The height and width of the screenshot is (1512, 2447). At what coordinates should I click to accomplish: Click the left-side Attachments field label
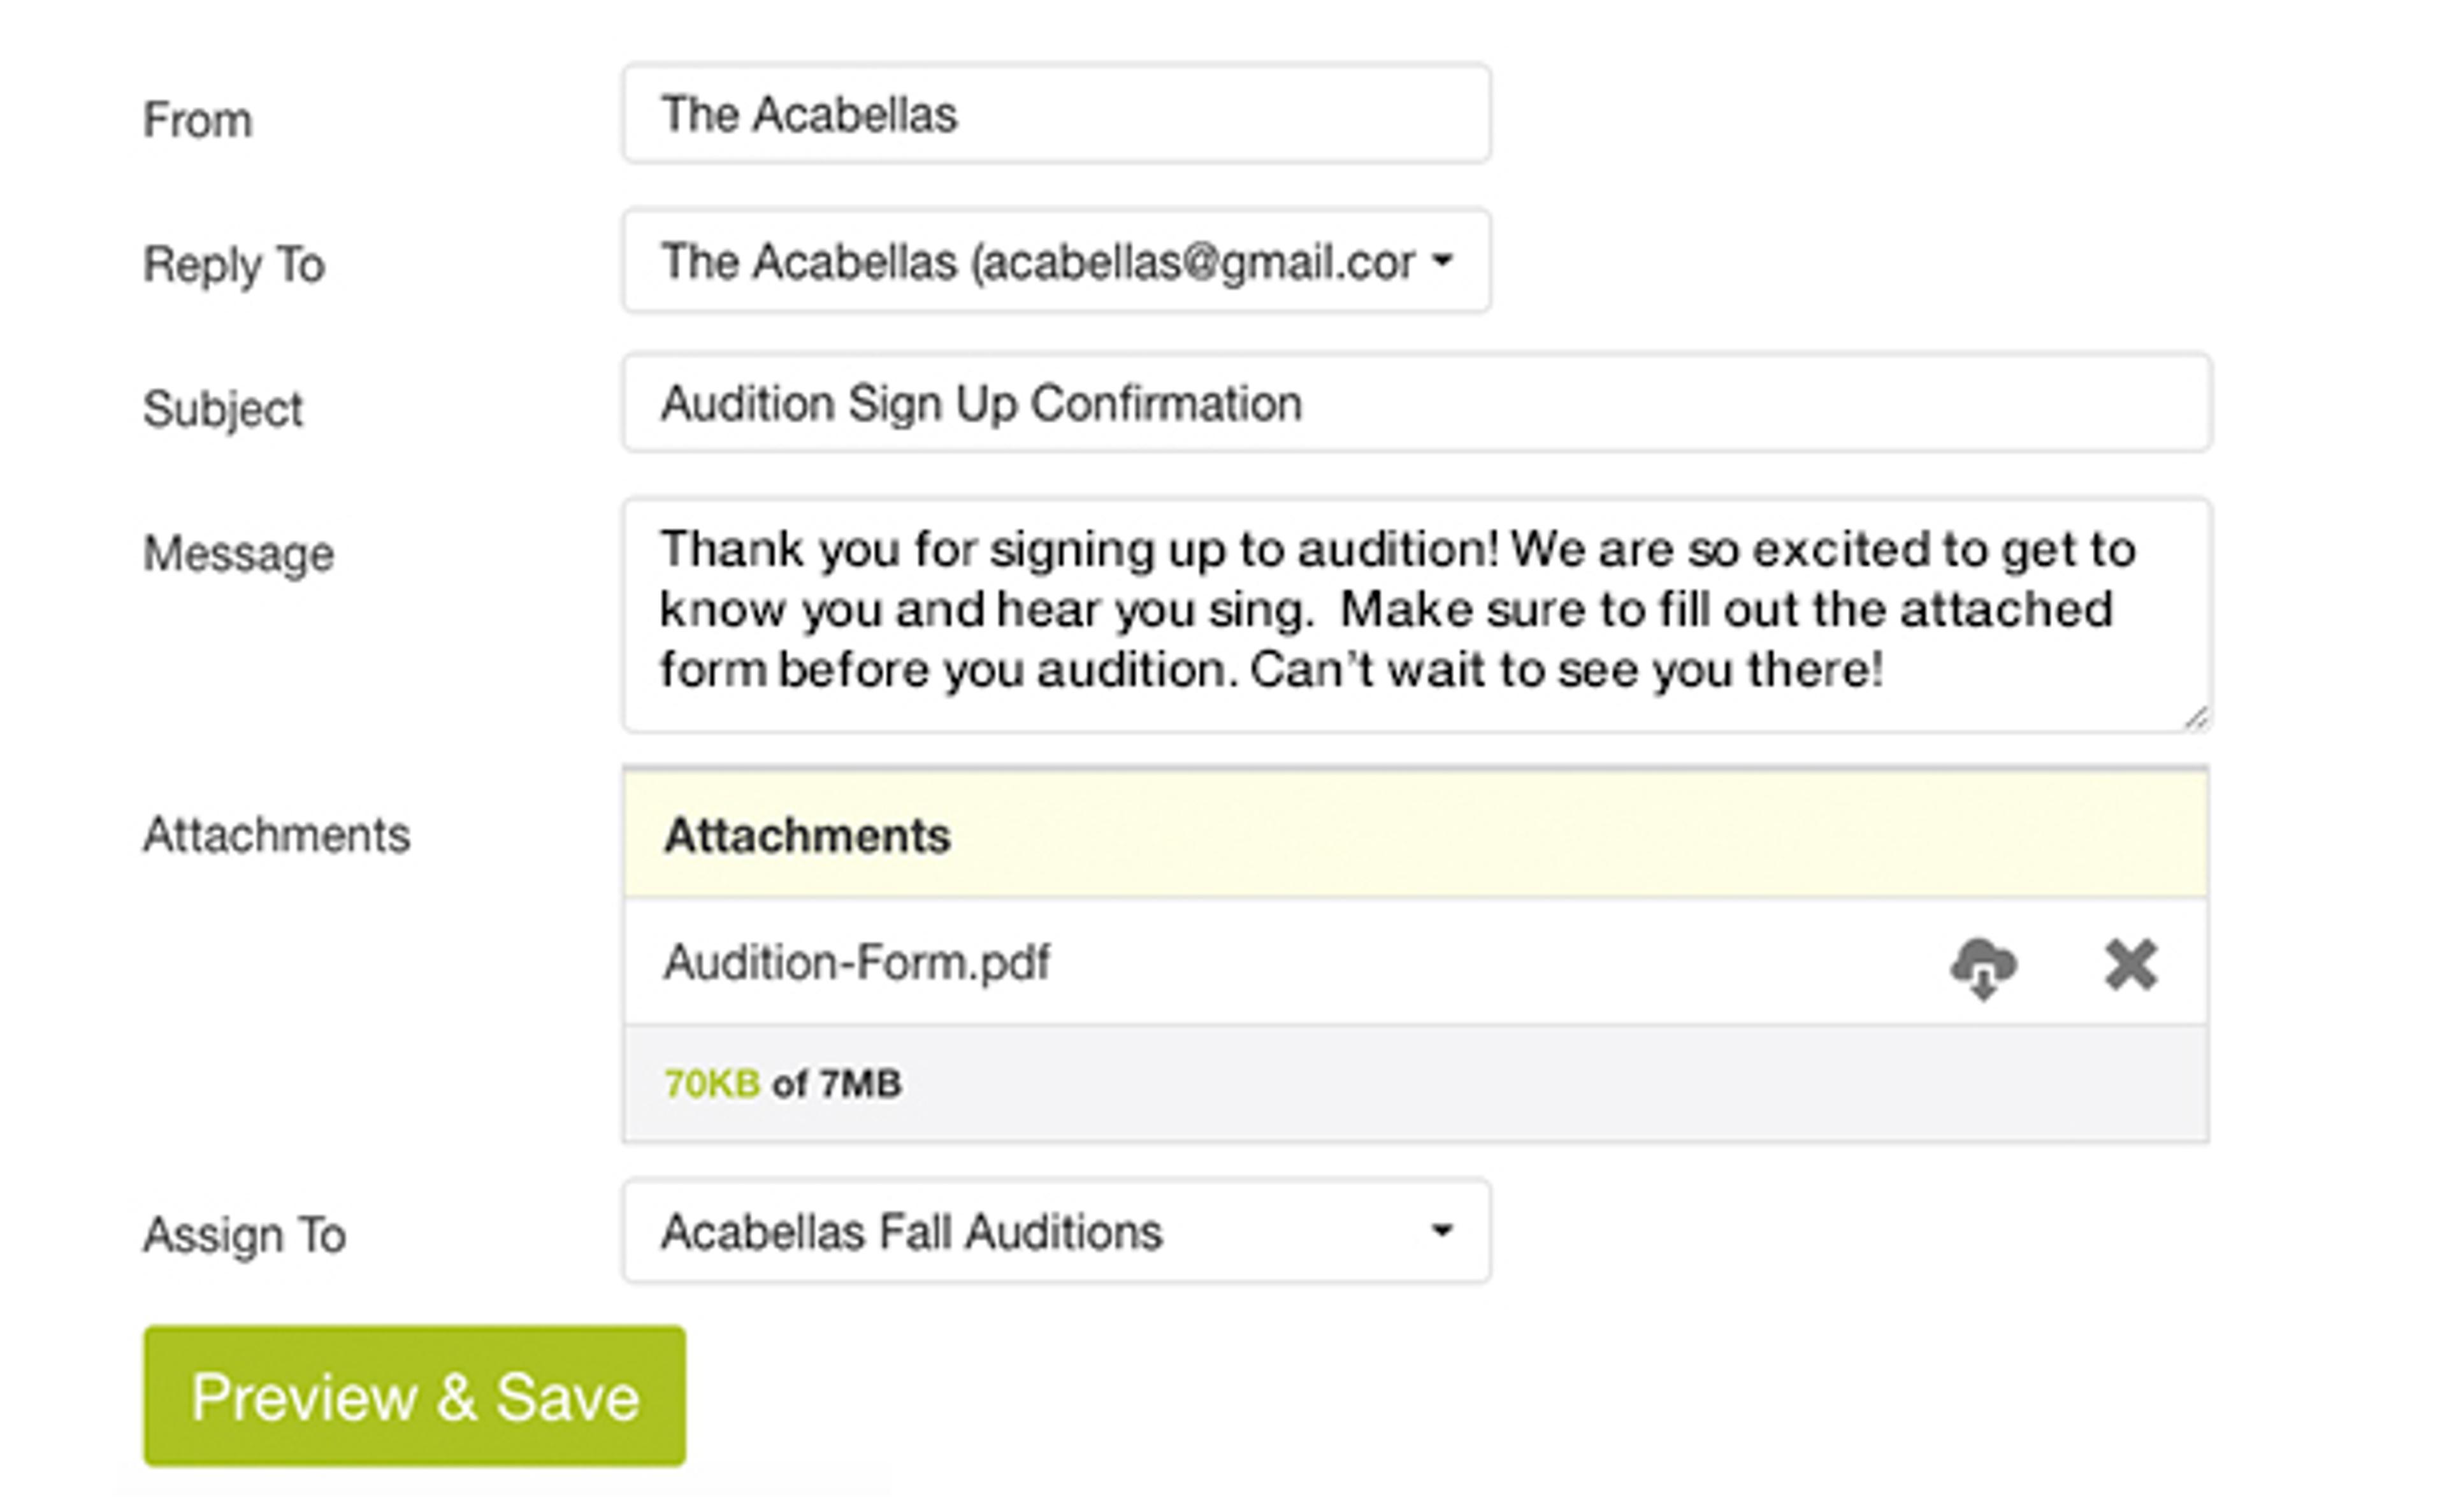pos(276,835)
